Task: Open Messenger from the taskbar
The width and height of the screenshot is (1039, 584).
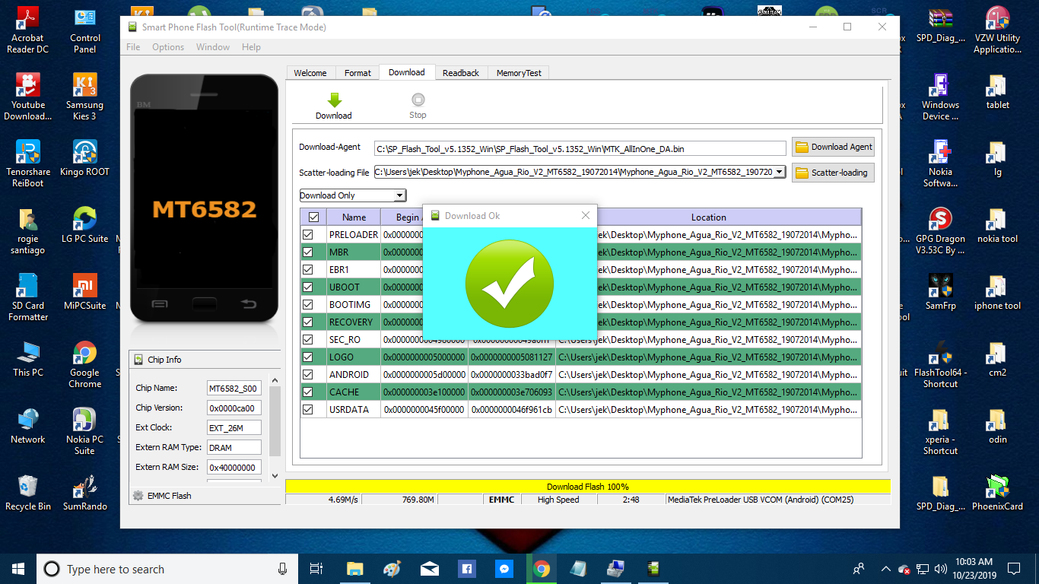Action: (504, 569)
